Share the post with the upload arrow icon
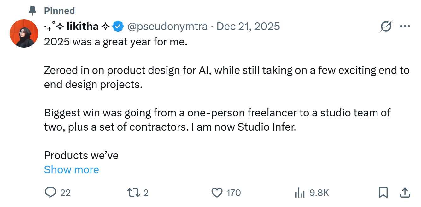 click(405, 192)
